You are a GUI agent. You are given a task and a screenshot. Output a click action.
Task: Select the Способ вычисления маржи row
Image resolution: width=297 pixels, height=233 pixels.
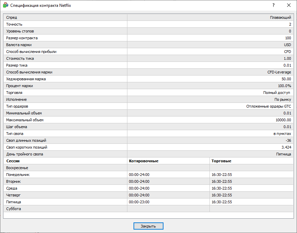(x=29, y=72)
